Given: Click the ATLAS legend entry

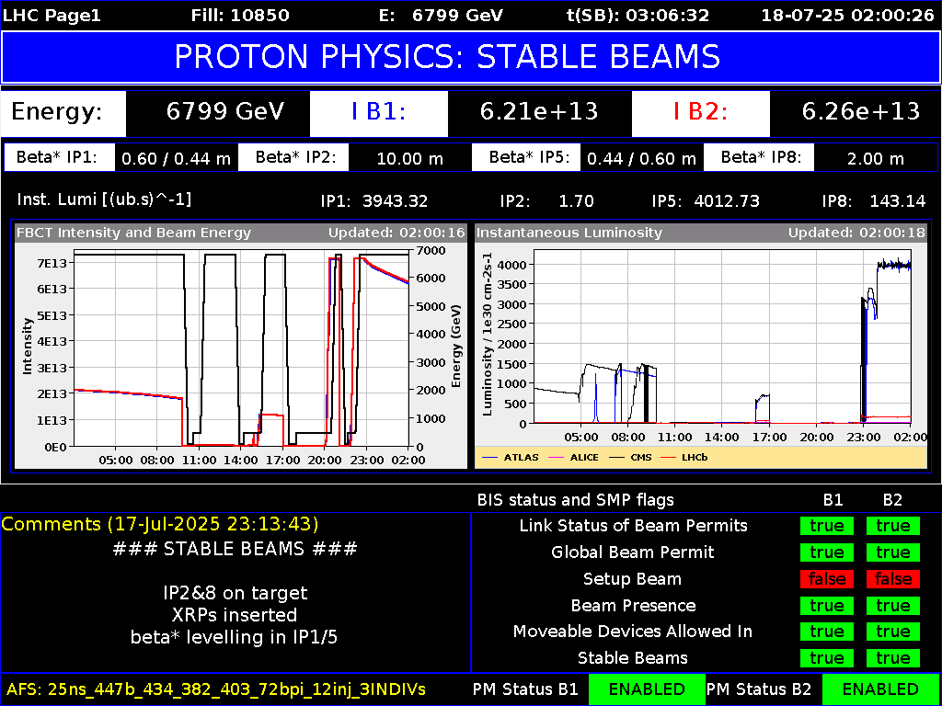Looking at the screenshot, I should pos(510,458).
